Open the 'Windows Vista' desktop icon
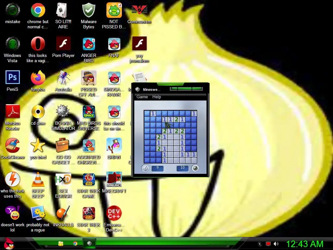 point(13,44)
